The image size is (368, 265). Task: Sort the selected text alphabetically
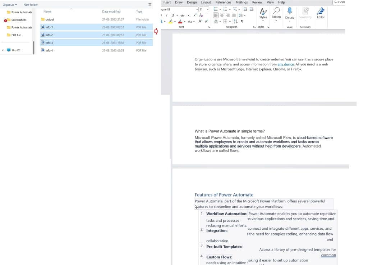[236, 21]
